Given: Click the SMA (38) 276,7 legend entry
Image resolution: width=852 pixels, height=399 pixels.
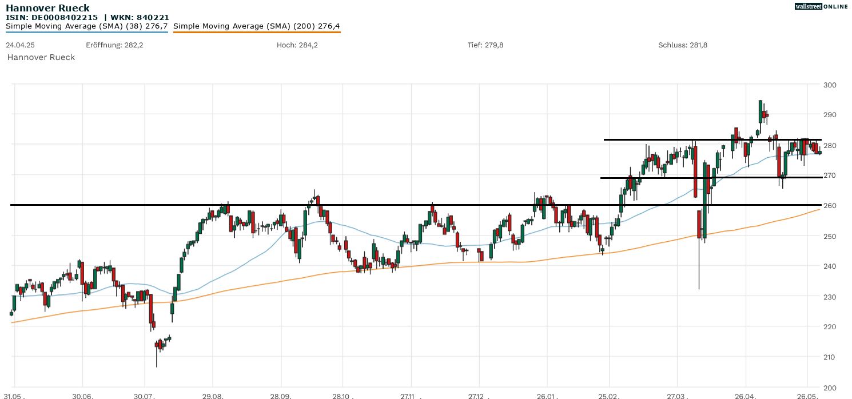Looking at the screenshot, I should pos(87,26).
